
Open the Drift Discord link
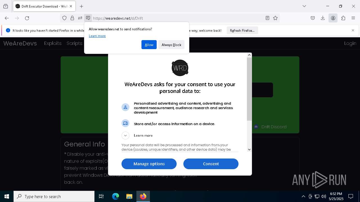click(270, 127)
